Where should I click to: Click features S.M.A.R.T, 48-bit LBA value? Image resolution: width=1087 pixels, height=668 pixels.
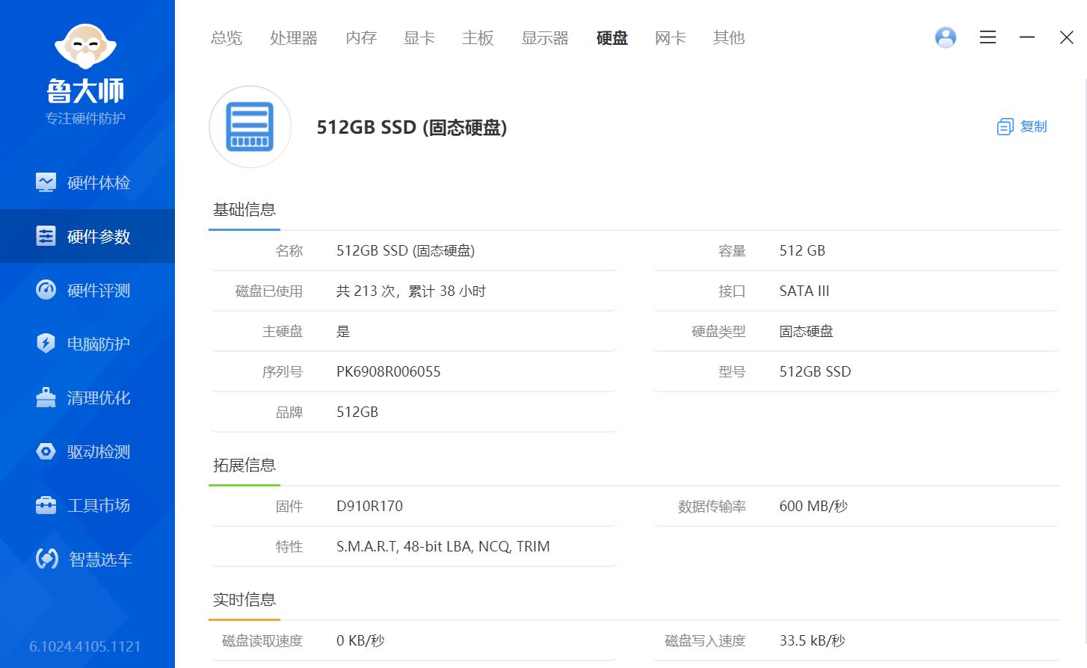(443, 546)
